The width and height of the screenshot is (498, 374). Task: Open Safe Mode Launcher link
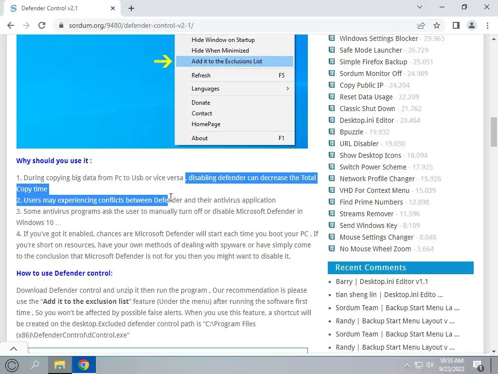click(x=371, y=50)
